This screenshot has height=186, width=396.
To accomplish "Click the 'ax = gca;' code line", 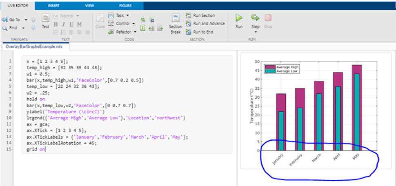I will tap(38, 124).
